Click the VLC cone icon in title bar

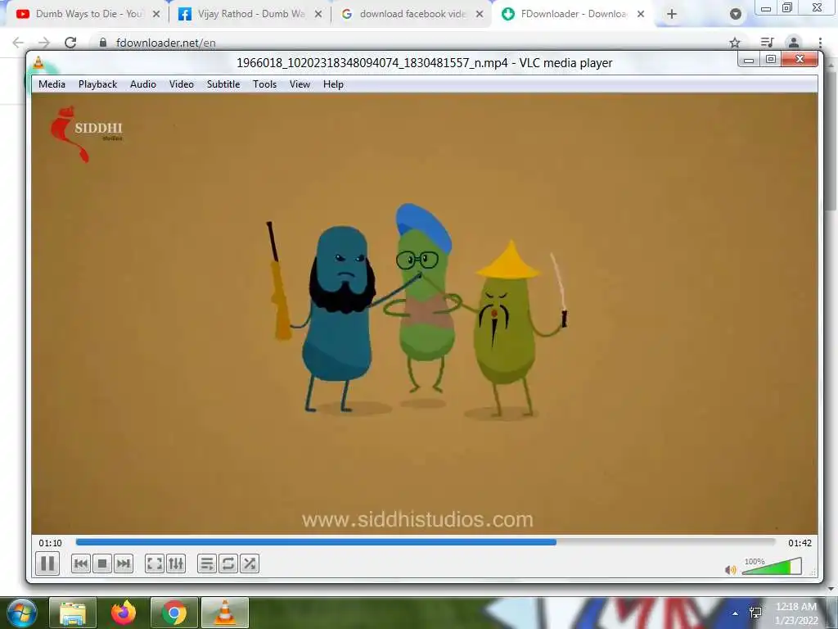38,63
